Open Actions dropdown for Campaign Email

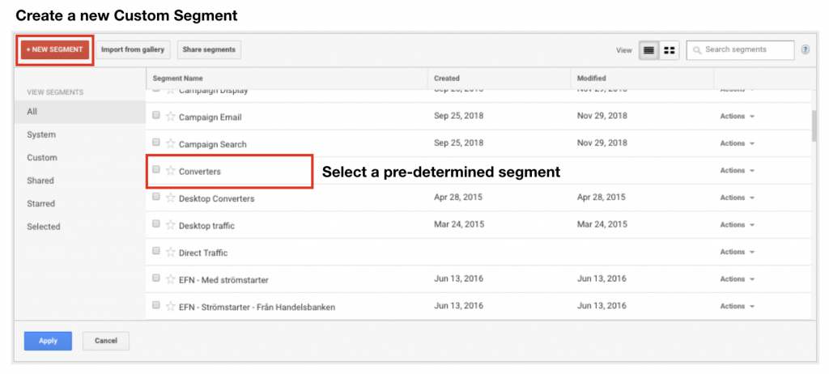point(737,117)
